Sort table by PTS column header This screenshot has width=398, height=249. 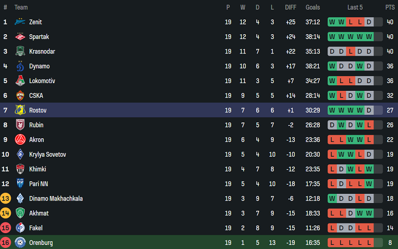(390, 7)
